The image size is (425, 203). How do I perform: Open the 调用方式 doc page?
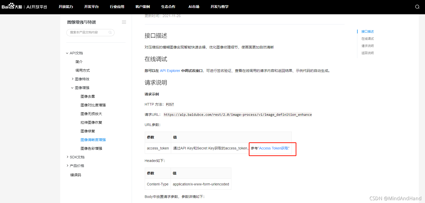pos(82,70)
